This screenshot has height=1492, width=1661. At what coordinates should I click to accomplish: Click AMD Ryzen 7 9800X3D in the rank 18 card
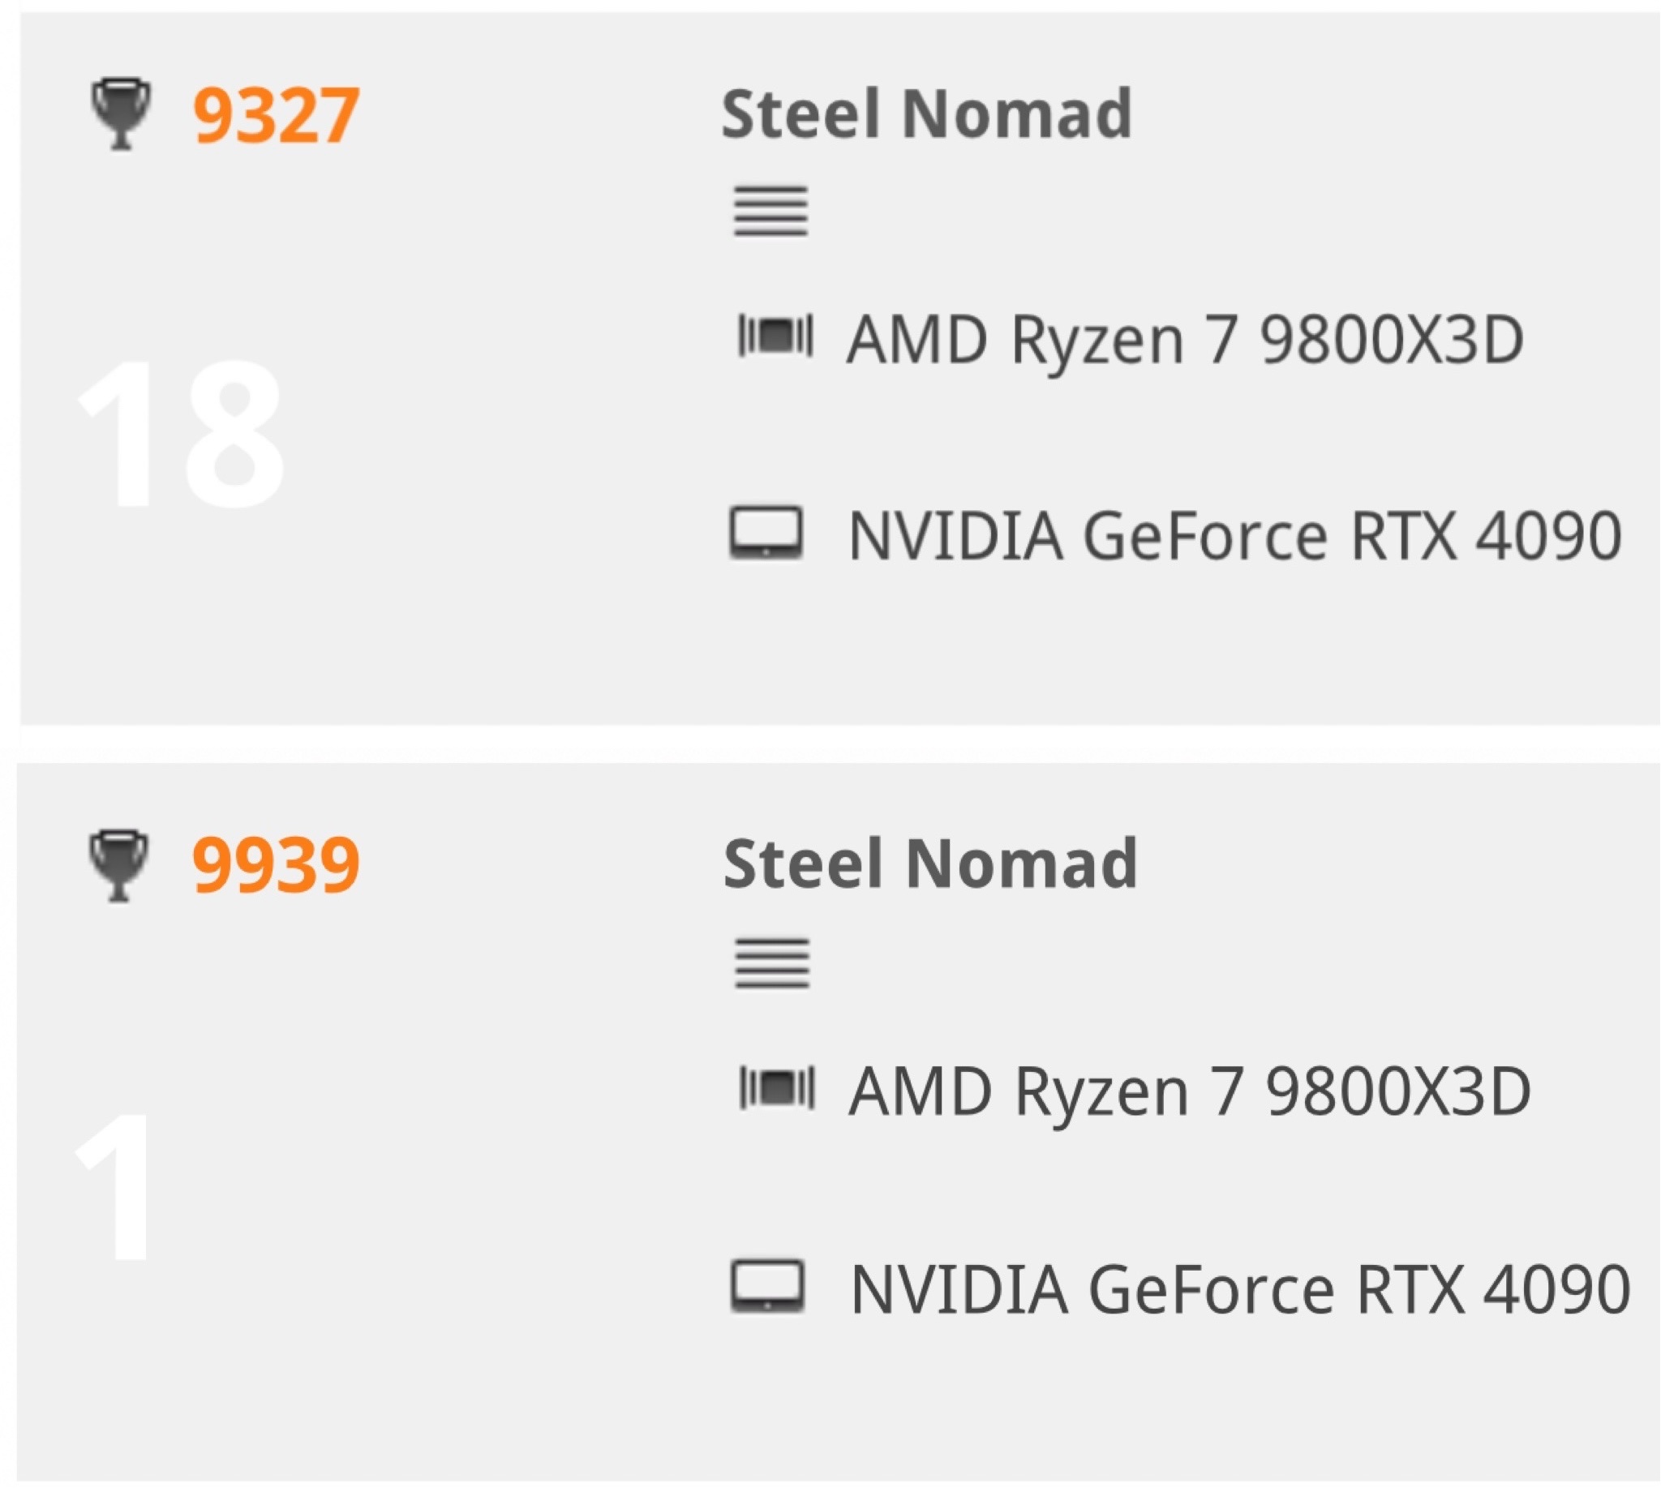(1185, 340)
